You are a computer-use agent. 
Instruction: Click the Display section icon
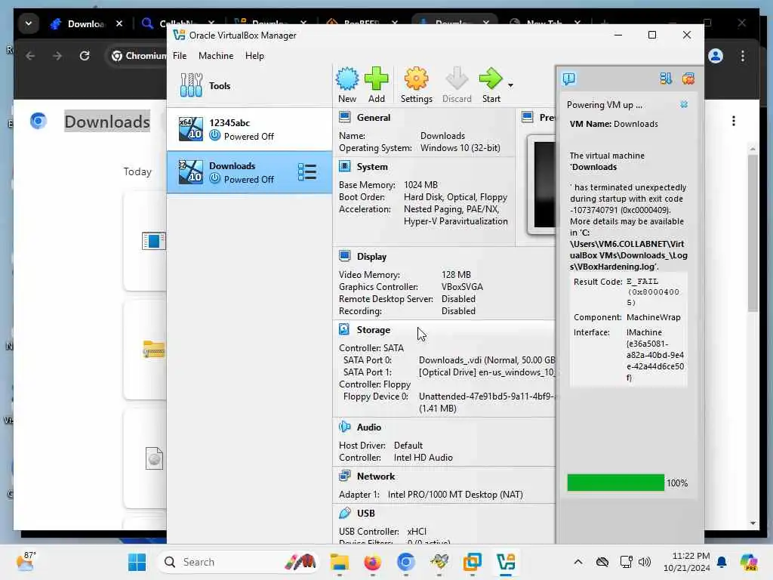click(344, 256)
